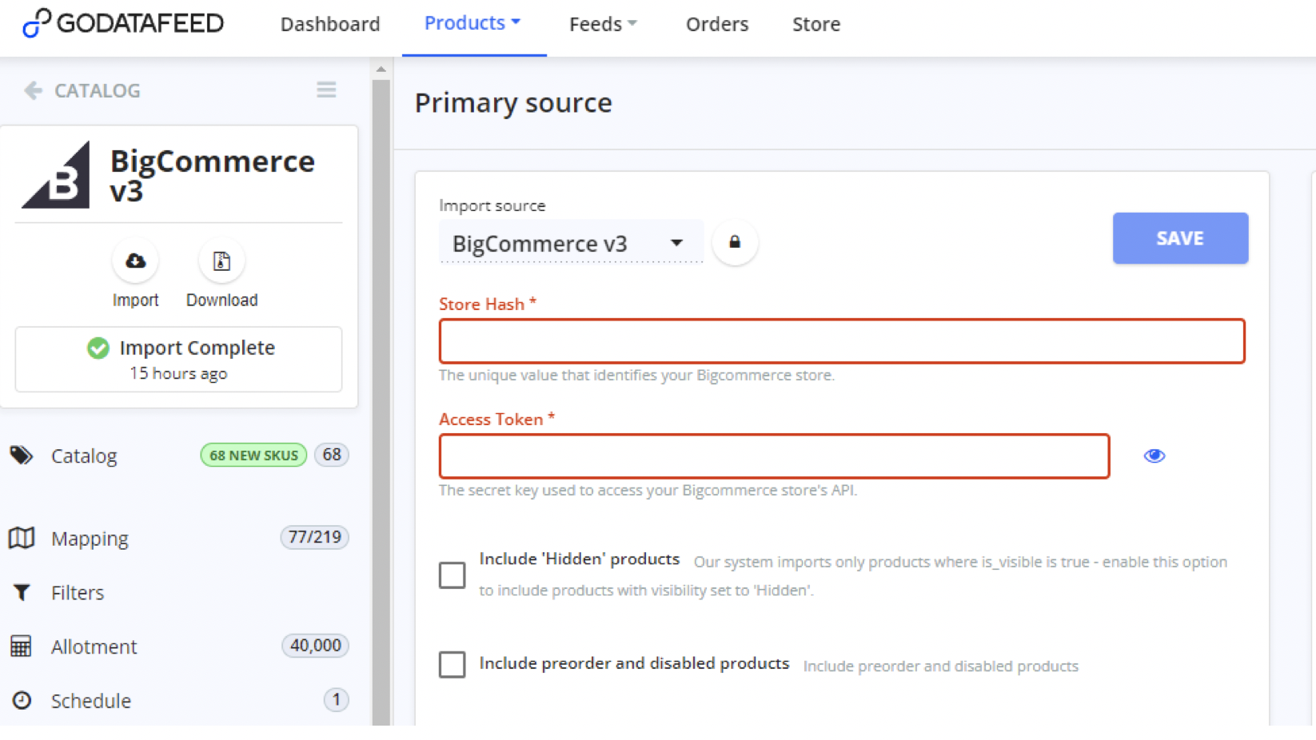Click the green Import Complete checkmark
The width and height of the screenshot is (1316, 740).
click(98, 348)
